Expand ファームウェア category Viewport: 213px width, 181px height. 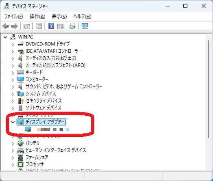pyautogui.click(x=13, y=158)
